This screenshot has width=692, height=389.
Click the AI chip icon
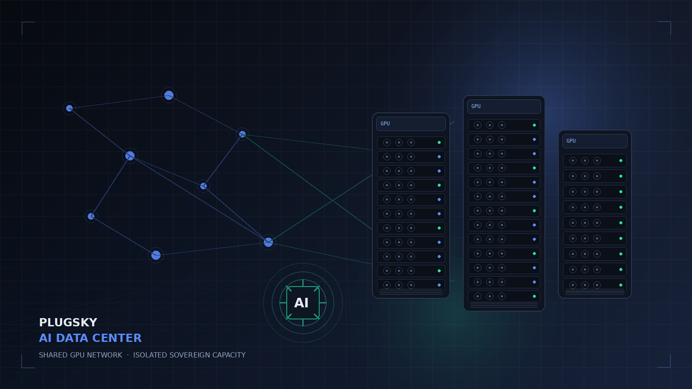pyautogui.click(x=303, y=303)
